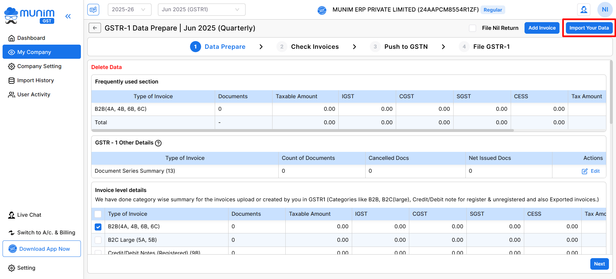
Task: Click step 2 circle for Check Invoices
Action: click(x=282, y=47)
